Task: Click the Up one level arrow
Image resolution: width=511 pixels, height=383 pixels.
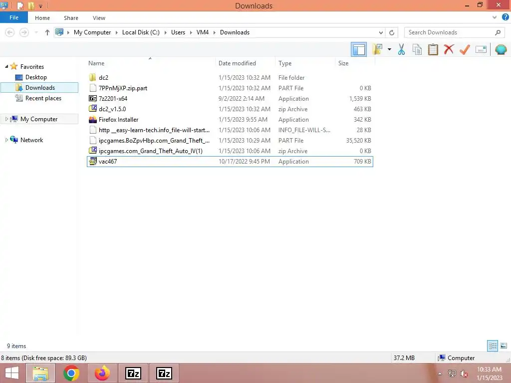Action: pyautogui.click(x=47, y=32)
